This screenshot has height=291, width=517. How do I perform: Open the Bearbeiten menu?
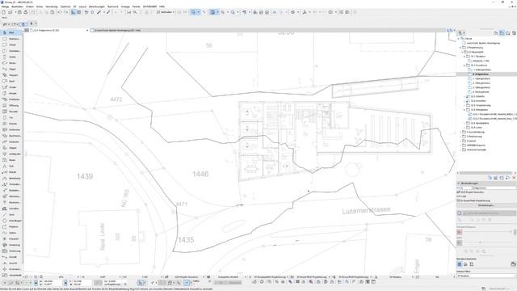click(x=18, y=6)
